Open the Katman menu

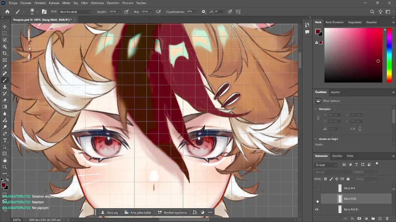54,3
